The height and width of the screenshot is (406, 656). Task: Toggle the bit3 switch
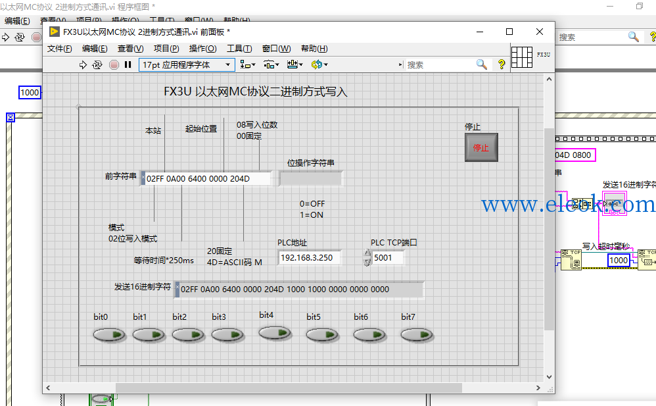tap(227, 335)
